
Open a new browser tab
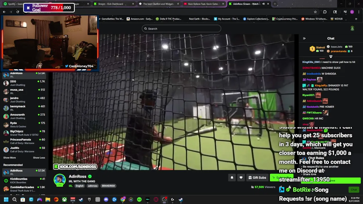click(275, 4)
